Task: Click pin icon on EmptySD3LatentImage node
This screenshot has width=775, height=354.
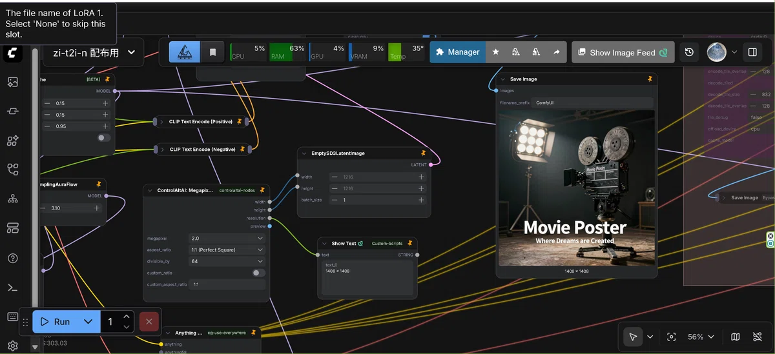Action: pos(424,153)
